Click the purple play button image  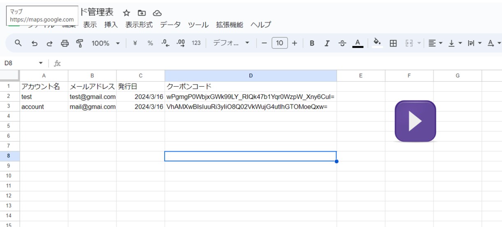415,121
